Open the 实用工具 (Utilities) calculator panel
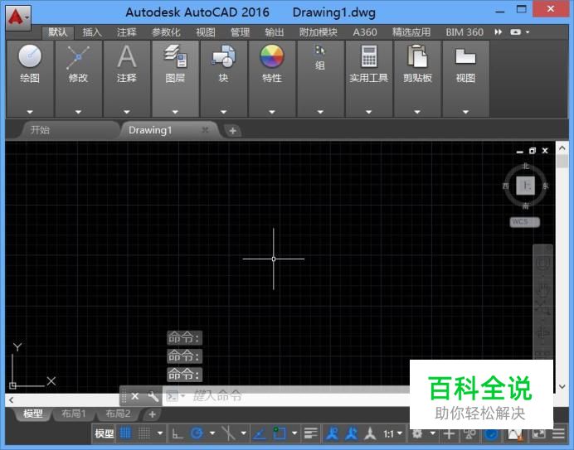Viewport: 574px width, 450px height. point(368,79)
